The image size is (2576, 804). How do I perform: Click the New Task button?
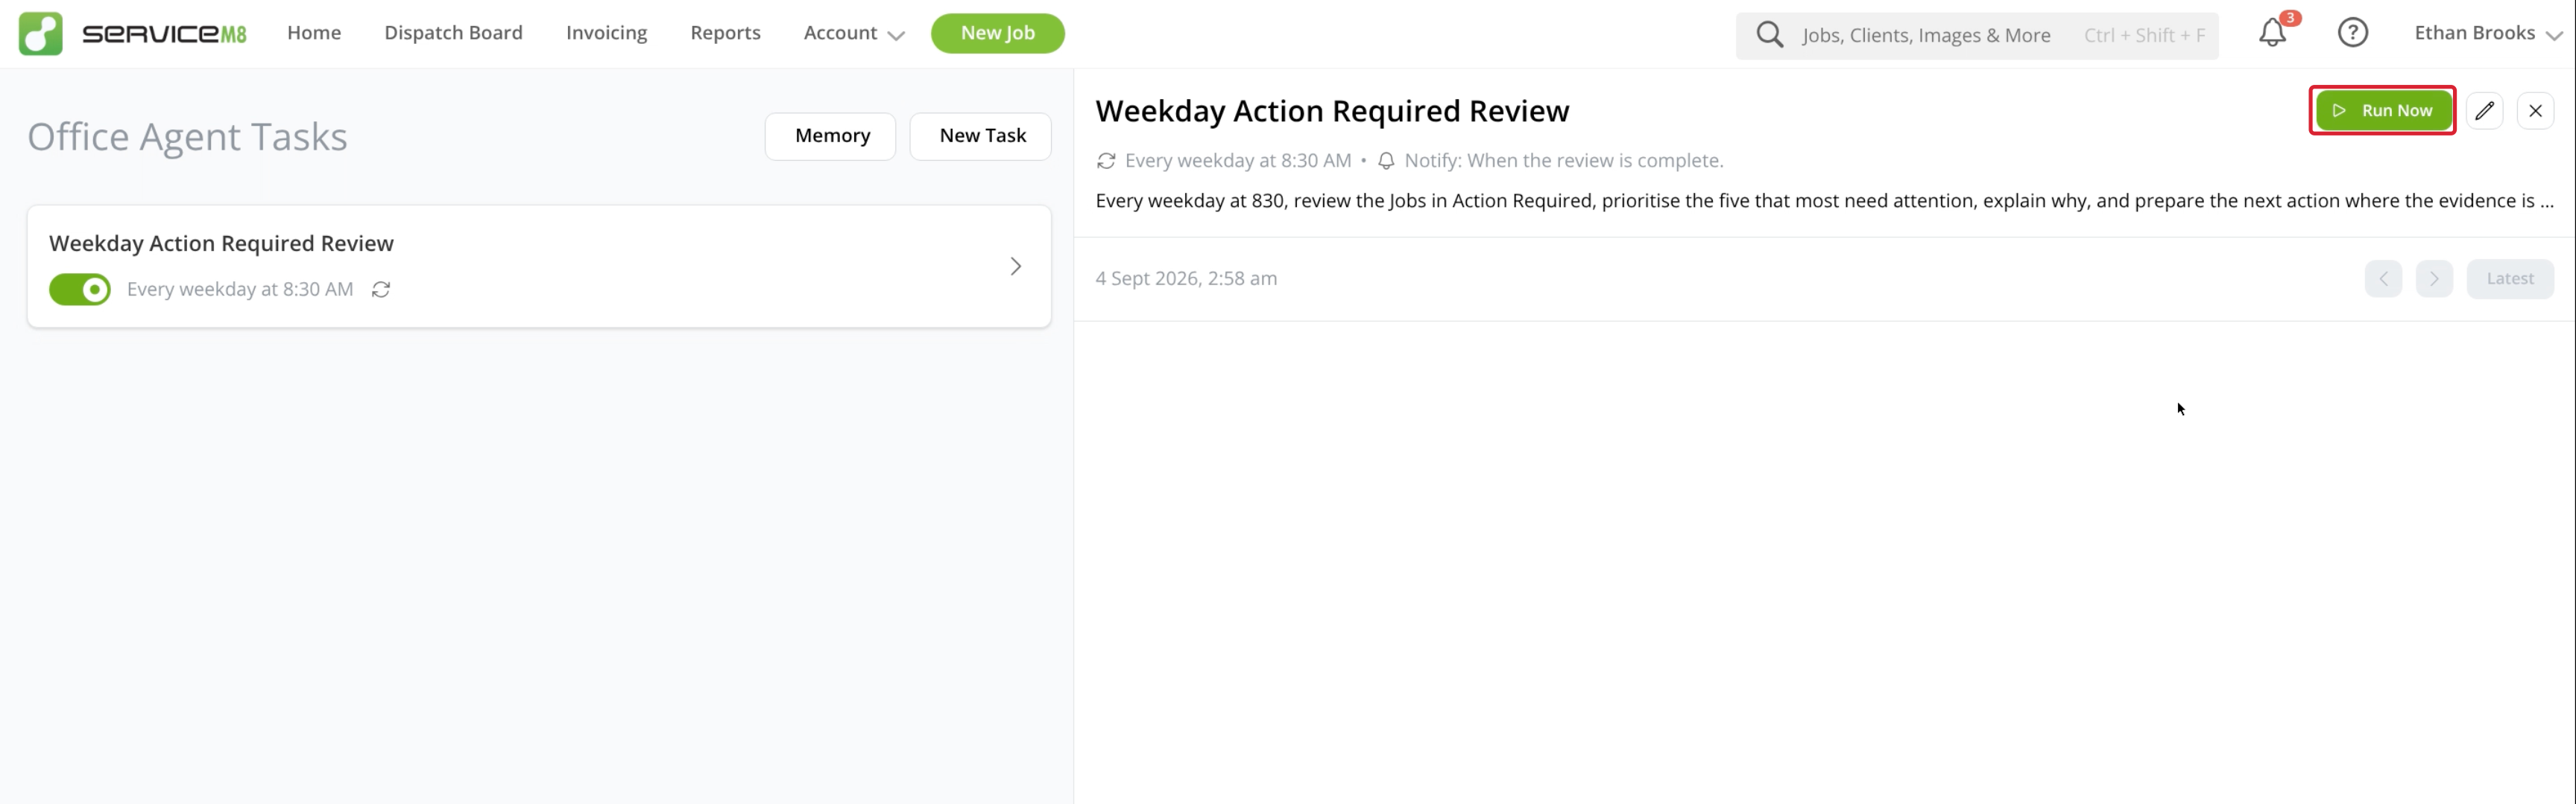click(x=980, y=135)
